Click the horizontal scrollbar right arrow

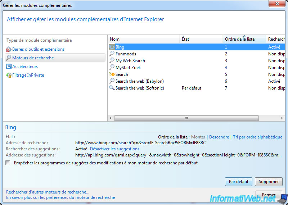tap(282, 118)
